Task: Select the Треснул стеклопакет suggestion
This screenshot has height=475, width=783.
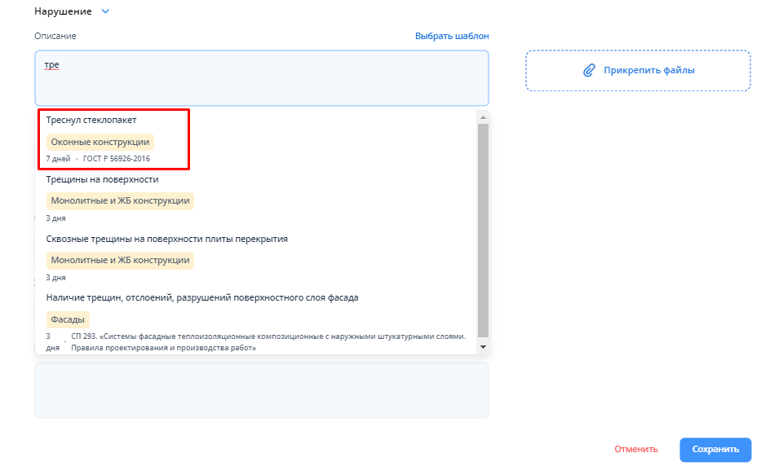Action: point(91,121)
